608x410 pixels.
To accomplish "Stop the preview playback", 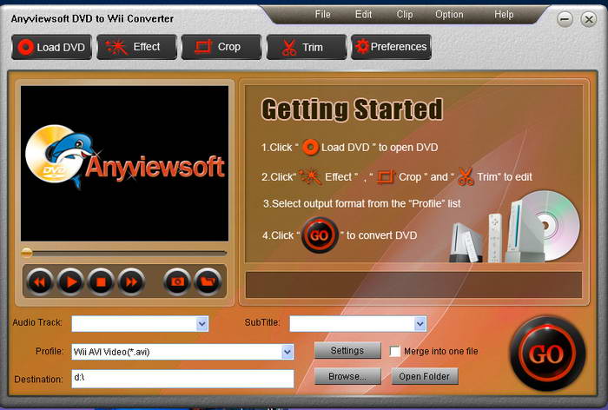I will tap(101, 282).
